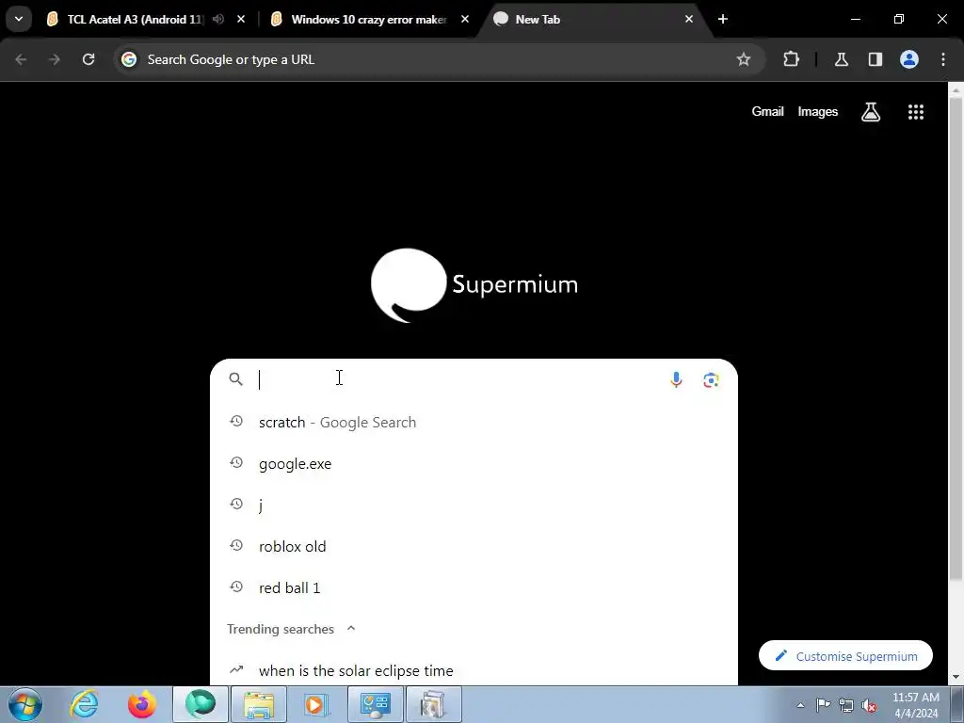Toggle the side panel
The width and height of the screenshot is (964, 723).
click(875, 59)
